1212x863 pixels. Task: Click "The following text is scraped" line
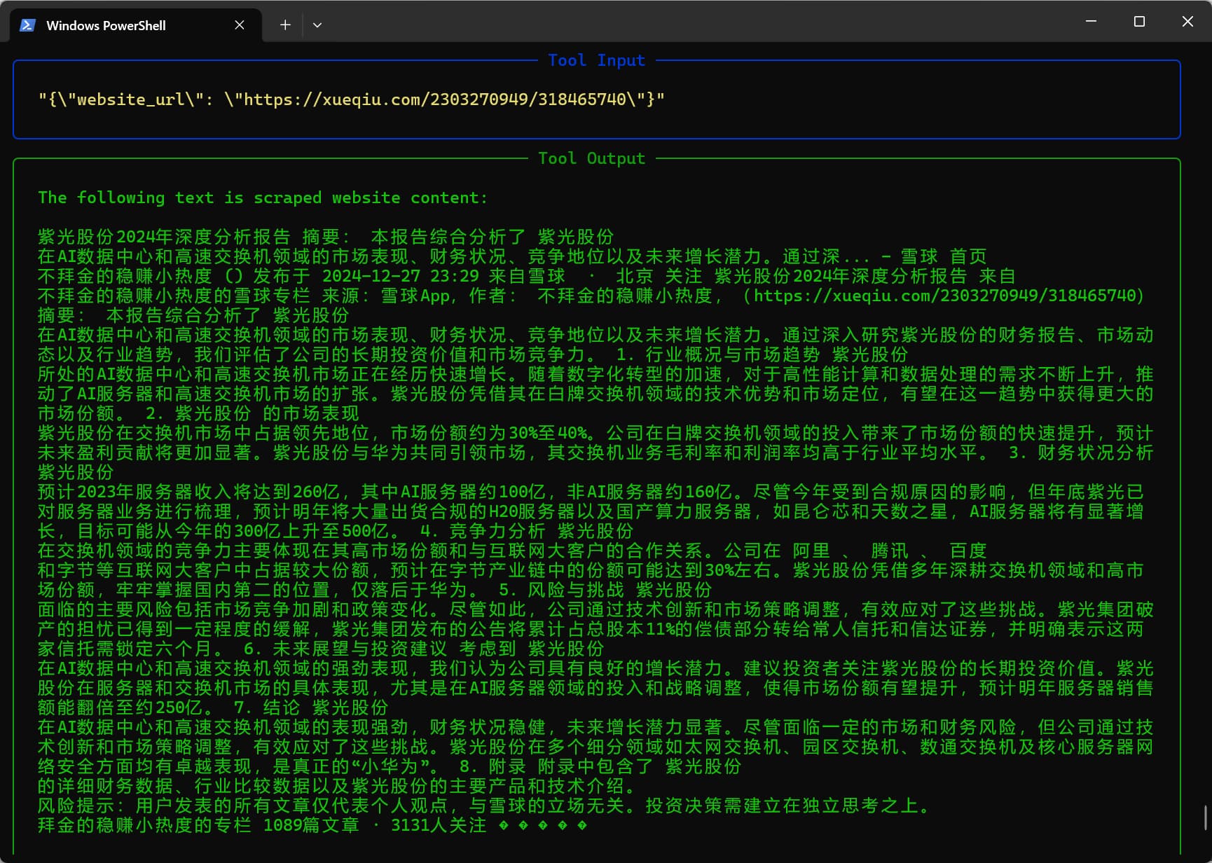[263, 198]
